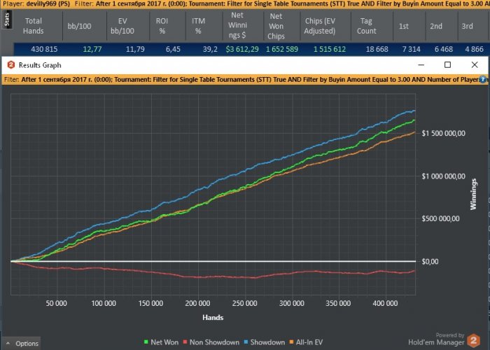
Task: Select the 18 668 tag count cell
Action: click(377, 49)
